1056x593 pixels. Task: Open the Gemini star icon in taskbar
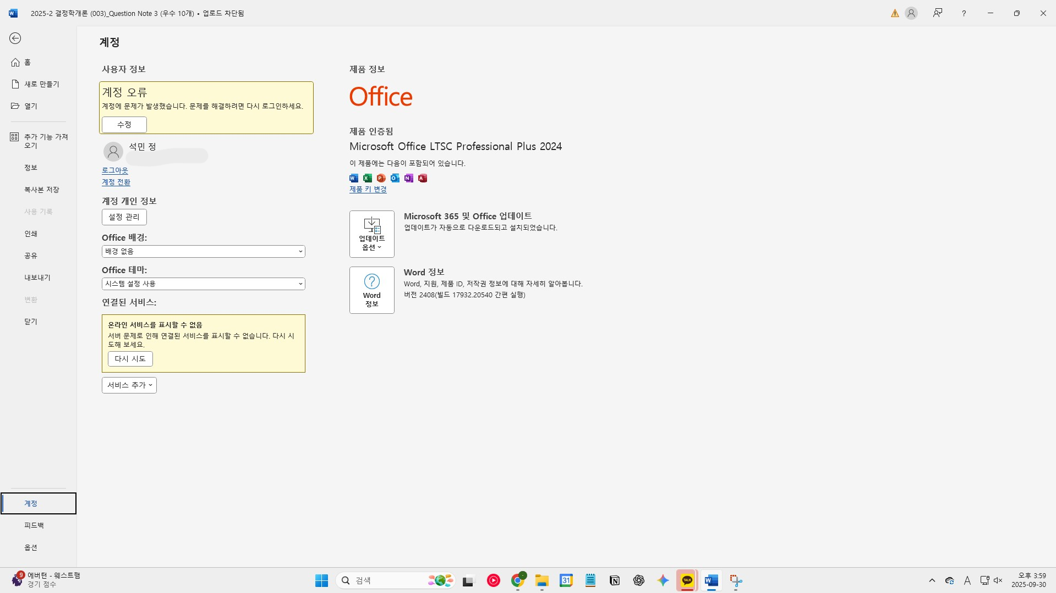pos(663,580)
